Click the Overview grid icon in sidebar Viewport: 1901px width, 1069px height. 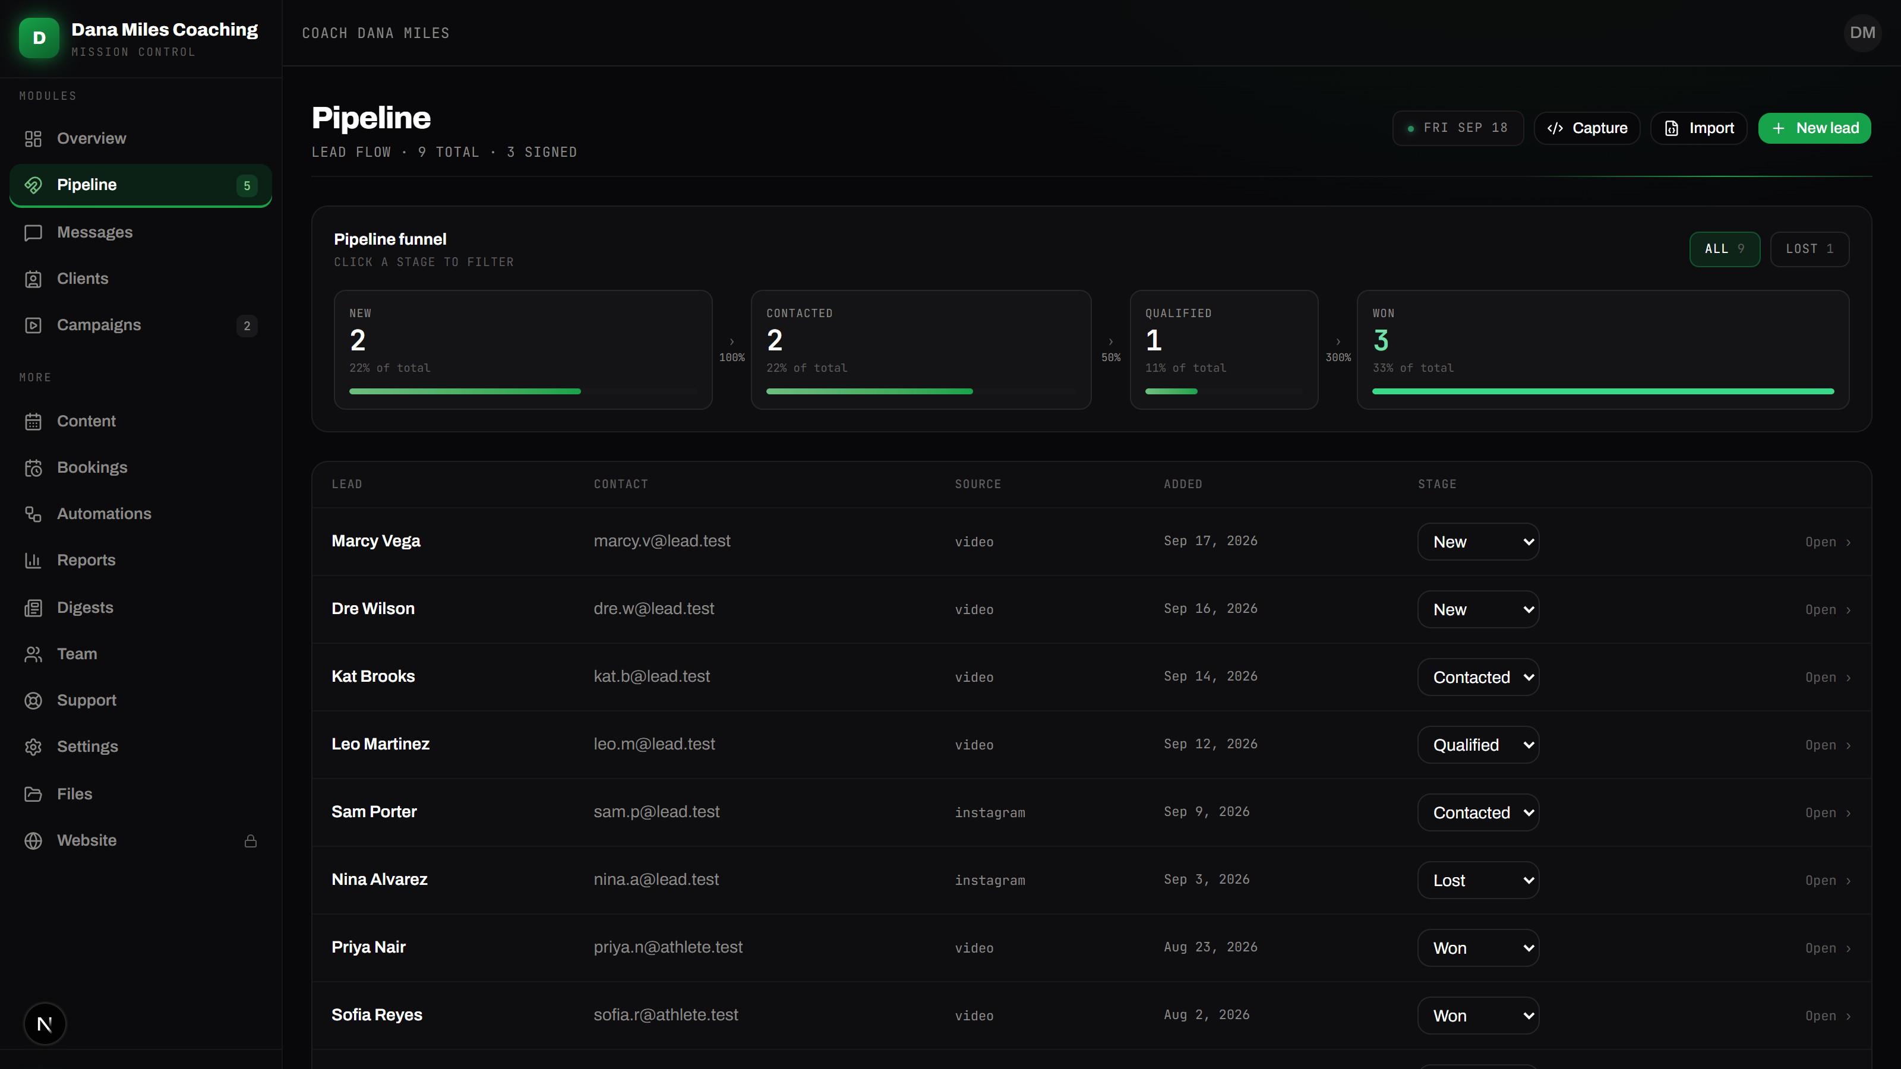click(x=33, y=139)
